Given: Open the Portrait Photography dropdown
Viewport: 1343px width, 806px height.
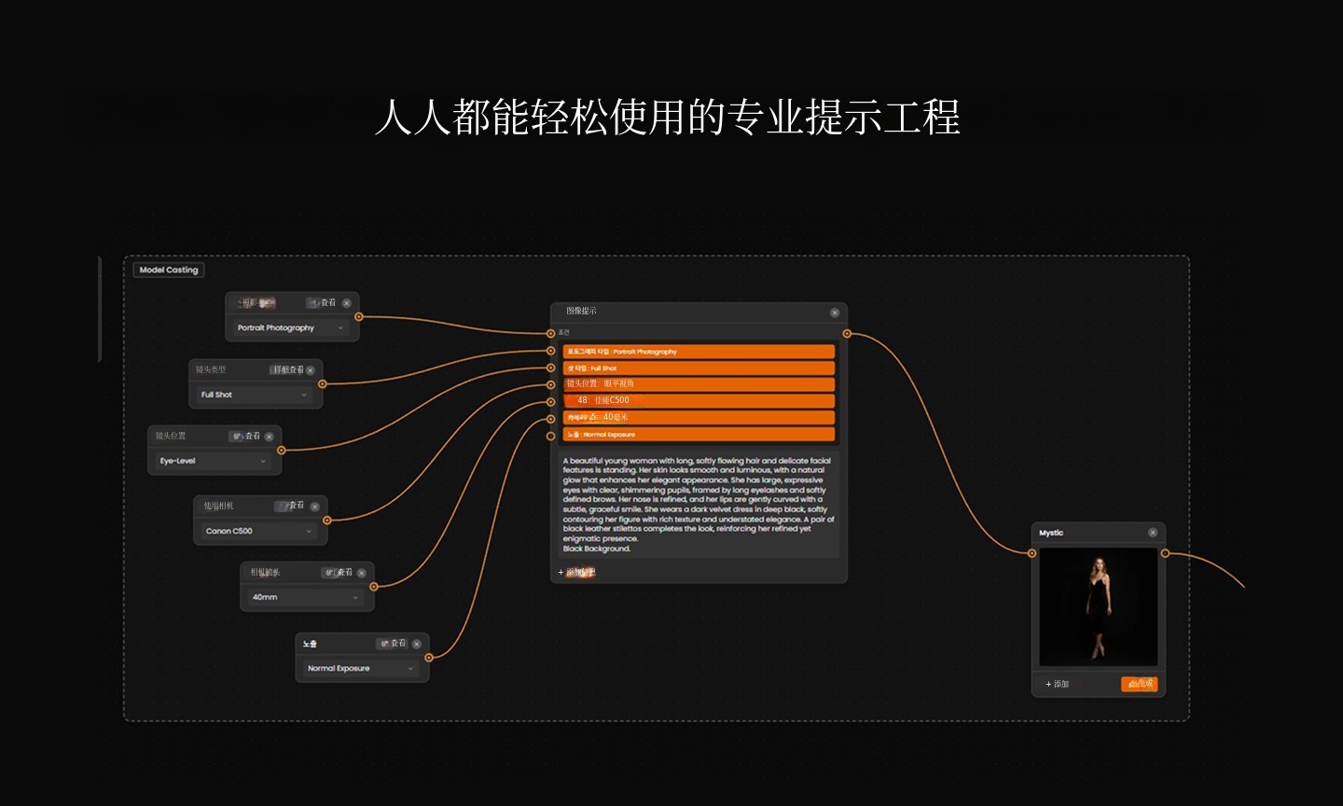Looking at the screenshot, I should [x=291, y=328].
